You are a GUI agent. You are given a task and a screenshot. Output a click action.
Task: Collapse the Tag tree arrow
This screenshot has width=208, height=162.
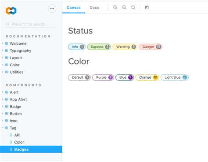coord(3,128)
